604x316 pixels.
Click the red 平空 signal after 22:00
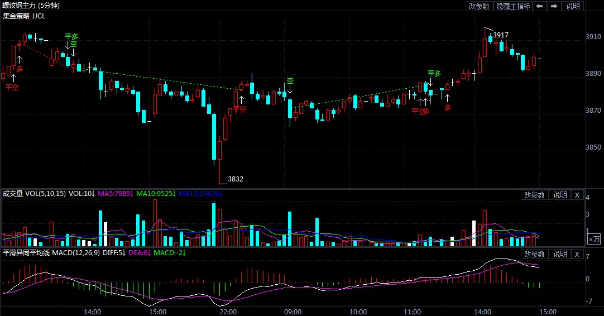click(x=240, y=109)
